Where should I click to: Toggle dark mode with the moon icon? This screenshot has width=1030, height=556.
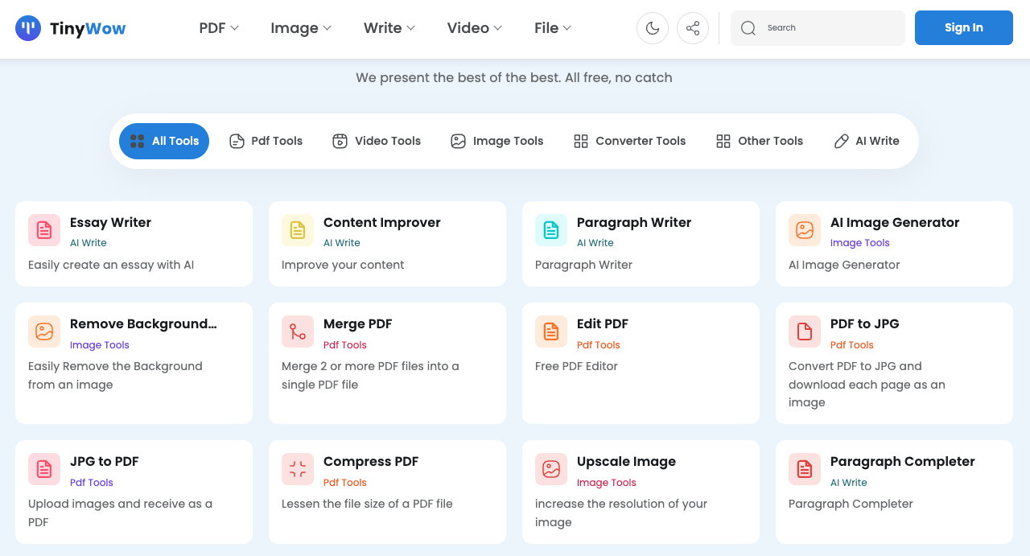[653, 28]
